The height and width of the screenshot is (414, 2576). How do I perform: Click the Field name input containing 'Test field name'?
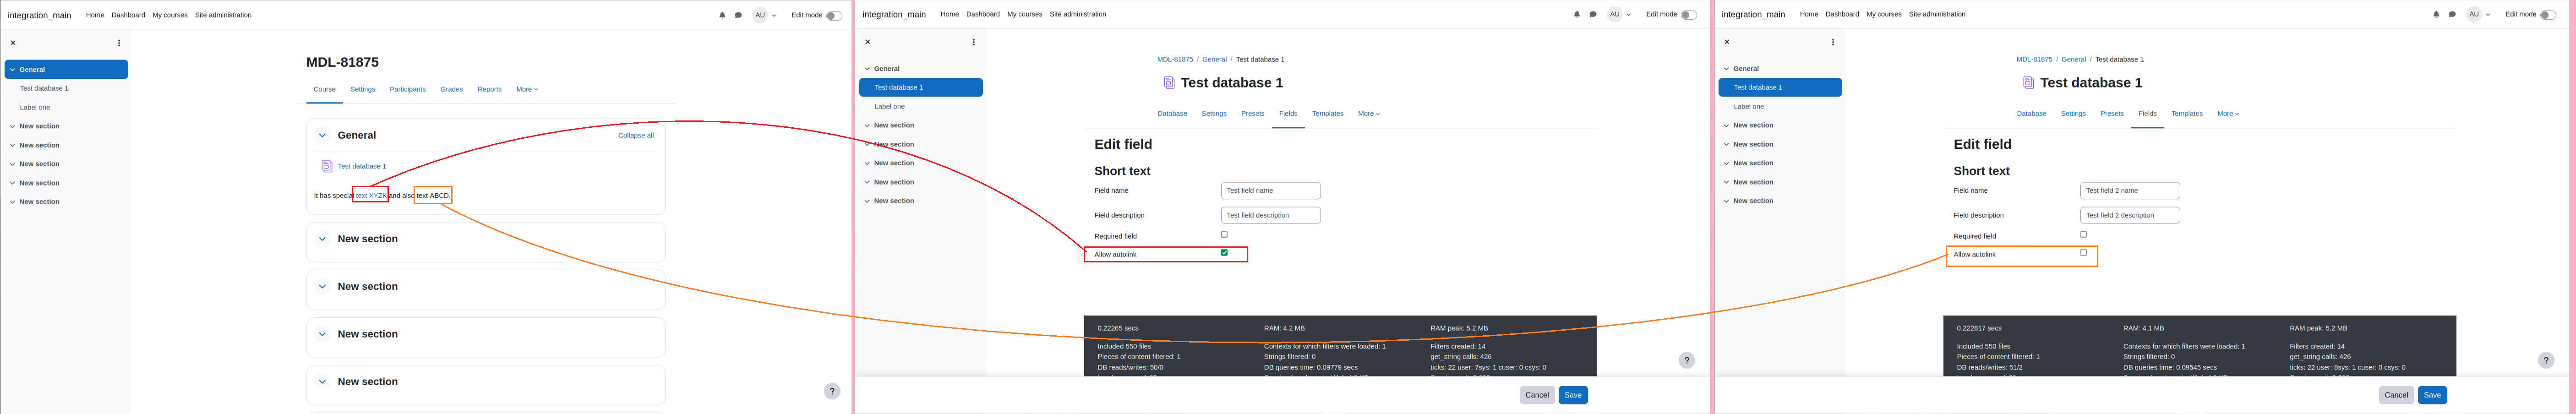coord(1271,190)
